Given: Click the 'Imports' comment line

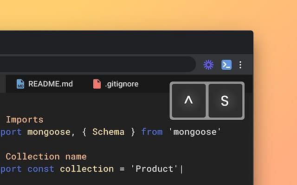Looking at the screenshot, I should point(25,119).
